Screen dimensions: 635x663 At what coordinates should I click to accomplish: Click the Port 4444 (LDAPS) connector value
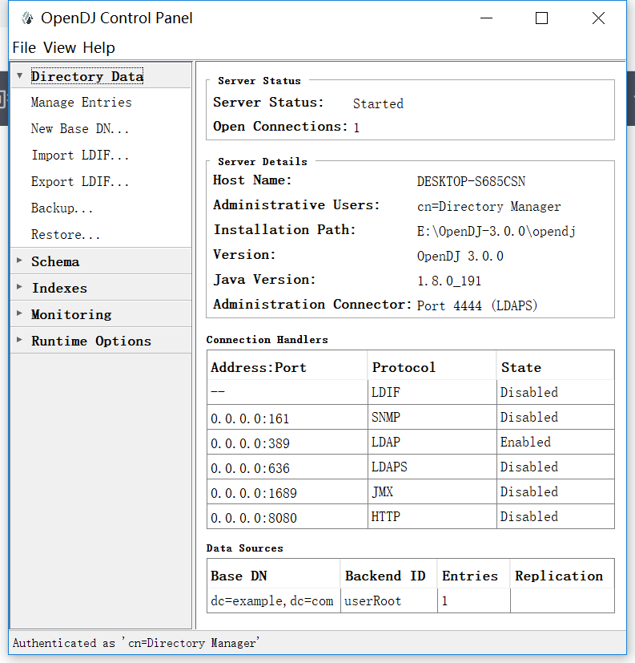pyautogui.click(x=477, y=305)
